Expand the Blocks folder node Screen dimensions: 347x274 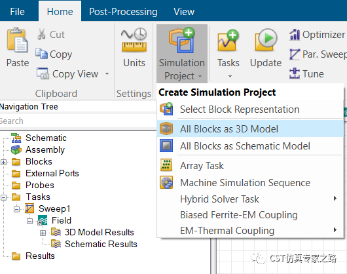(3, 162)
